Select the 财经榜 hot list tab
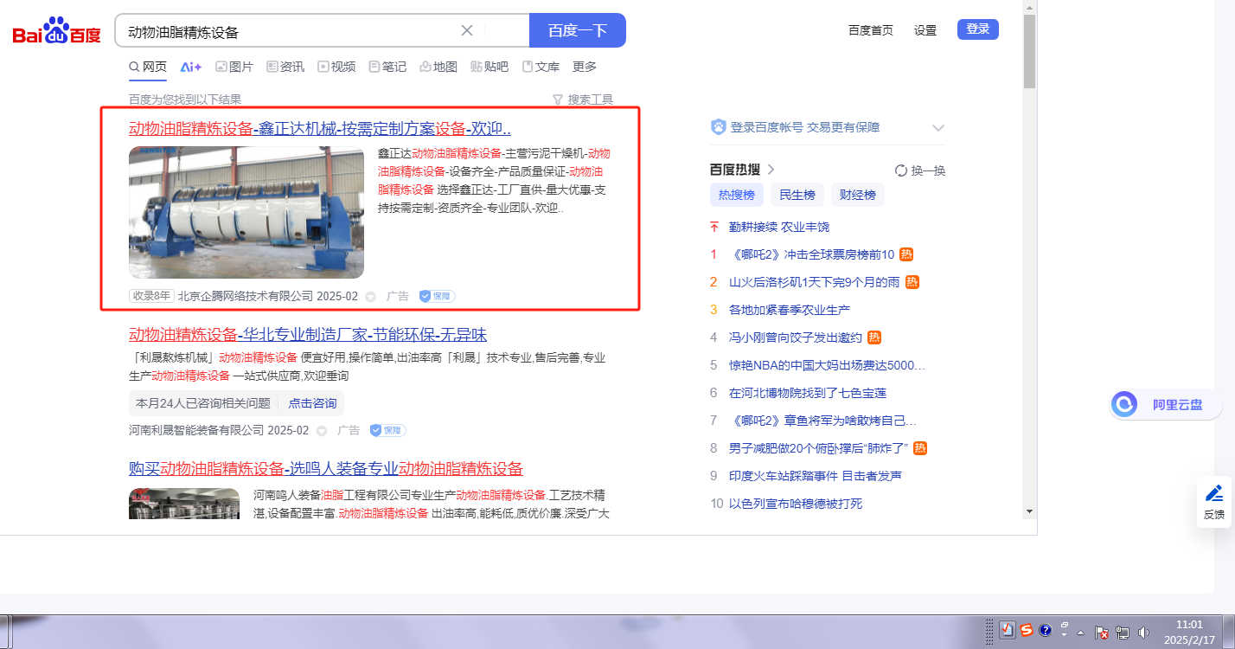 [858, 195]
